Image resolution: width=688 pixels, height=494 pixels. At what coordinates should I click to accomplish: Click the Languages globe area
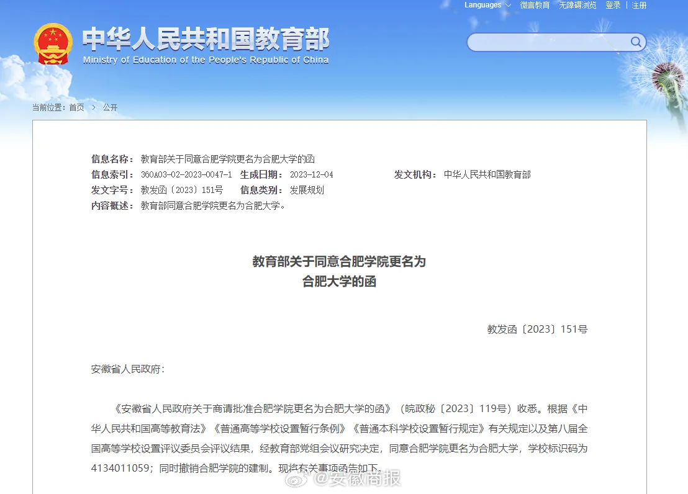pos(483,5)
